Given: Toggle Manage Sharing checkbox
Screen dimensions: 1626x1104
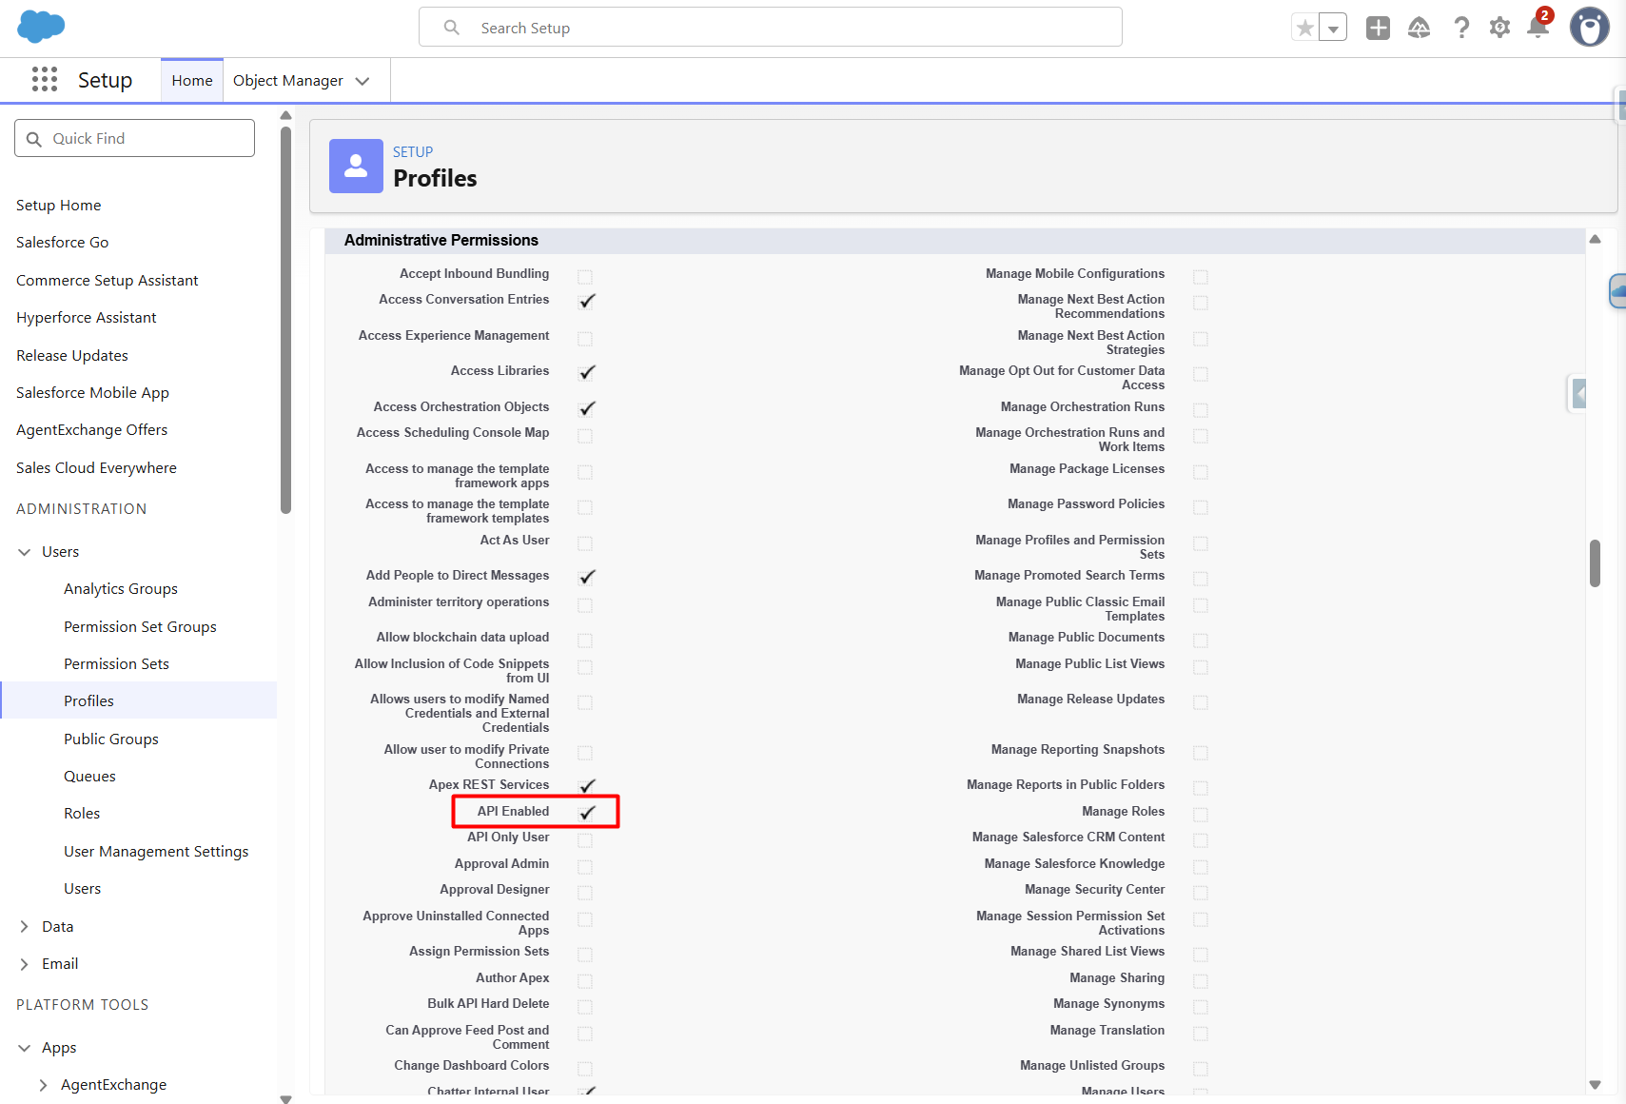Looking at the screenshot, I should coord(1201,981).
